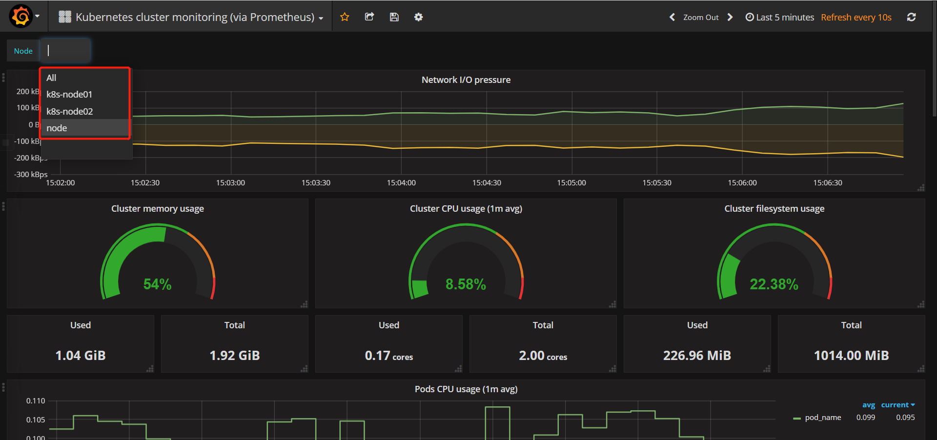Choose the node option in dropdown

pyautogui.click(x=85, y=128)
